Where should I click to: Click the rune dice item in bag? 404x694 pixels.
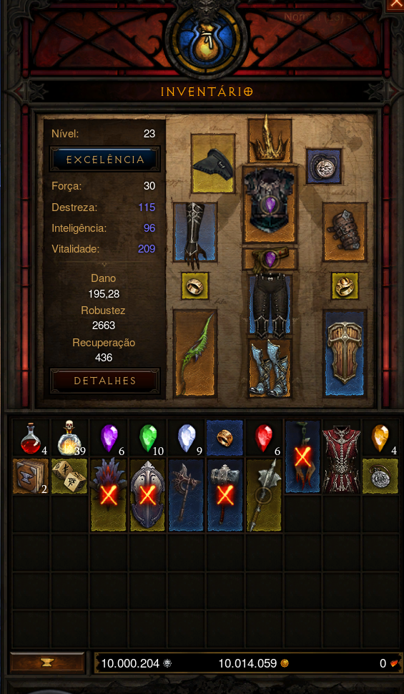click(70, 476)
